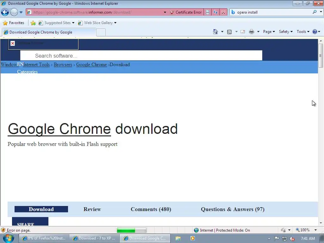Switch to Firefox Install download taskbar window

click(44, 238)
